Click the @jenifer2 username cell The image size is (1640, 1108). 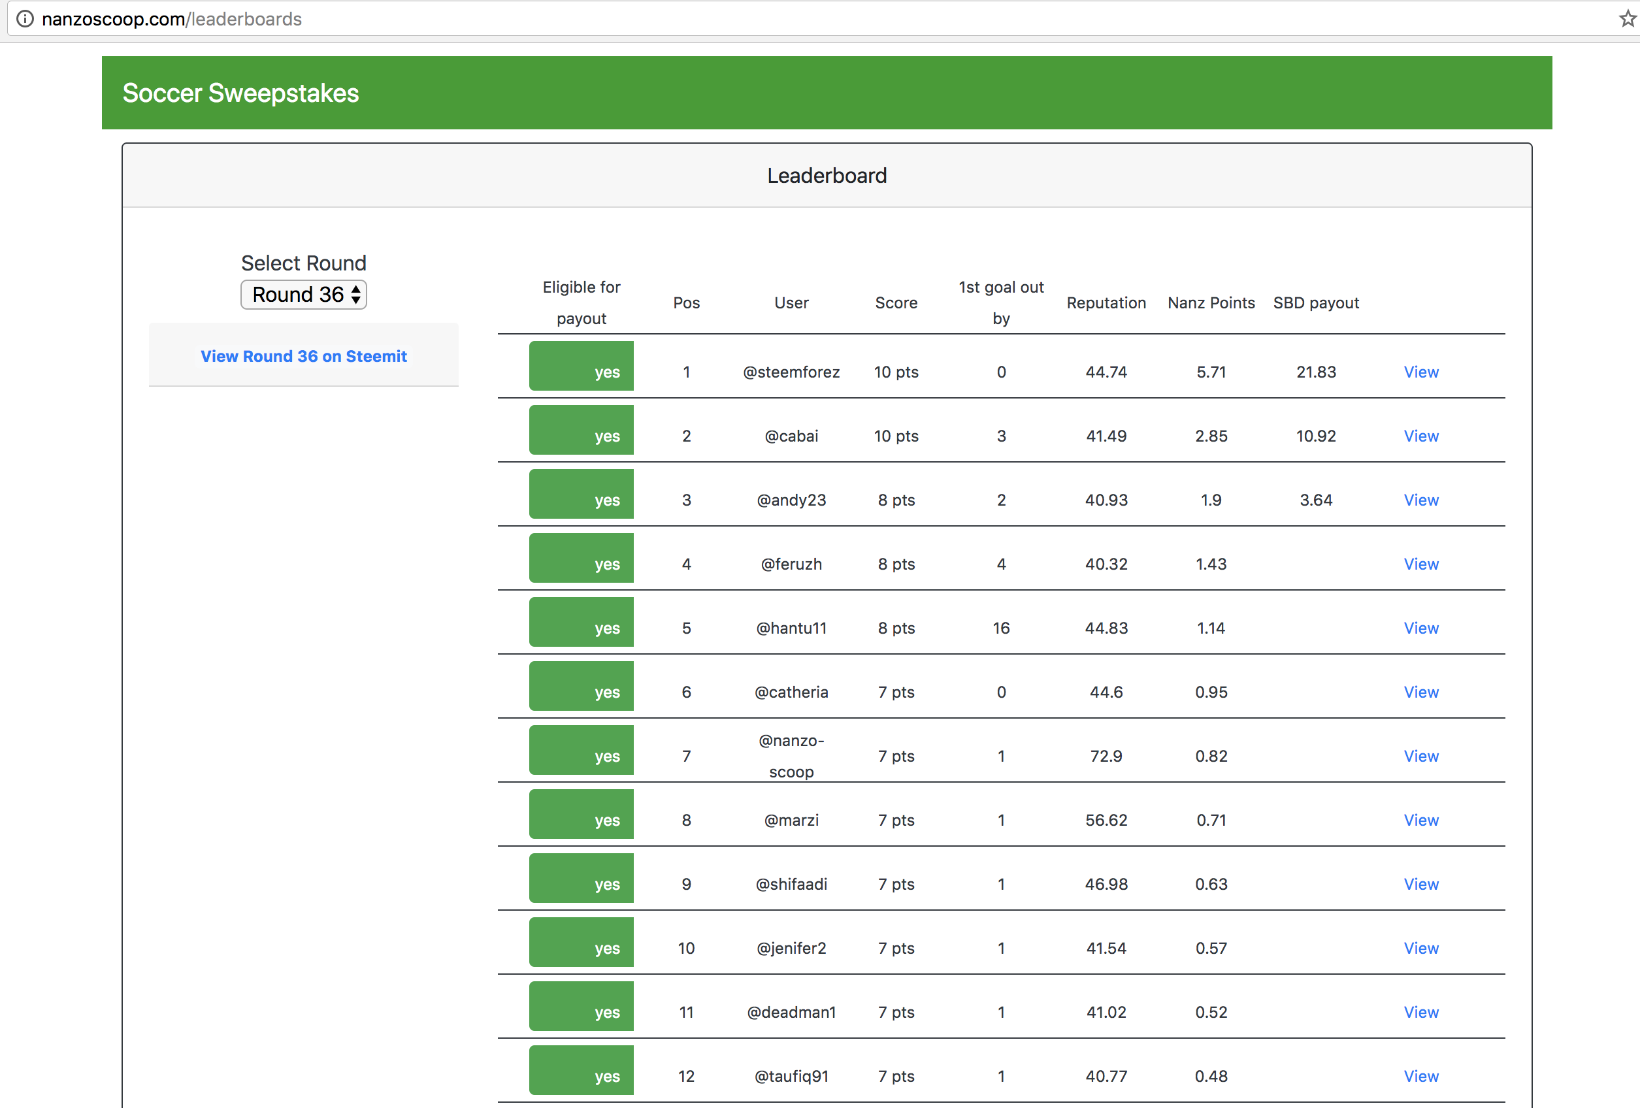(791, 949)
